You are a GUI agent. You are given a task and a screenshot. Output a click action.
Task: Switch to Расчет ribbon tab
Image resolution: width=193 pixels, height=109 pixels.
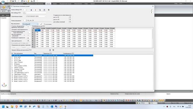tap(48, 4)
